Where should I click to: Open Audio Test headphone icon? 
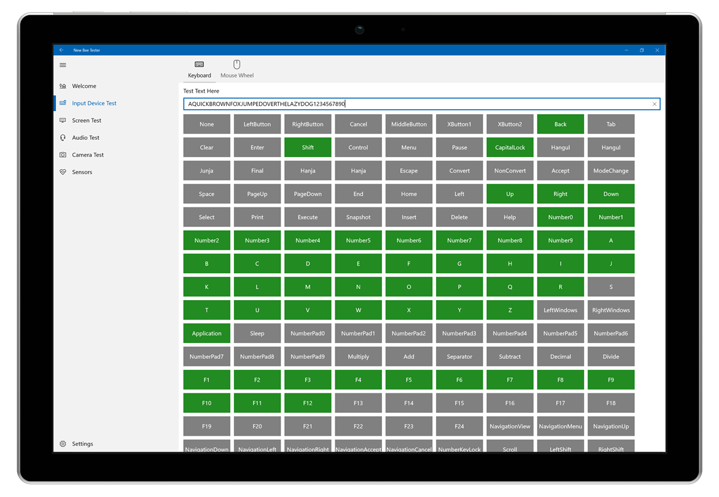63,137
